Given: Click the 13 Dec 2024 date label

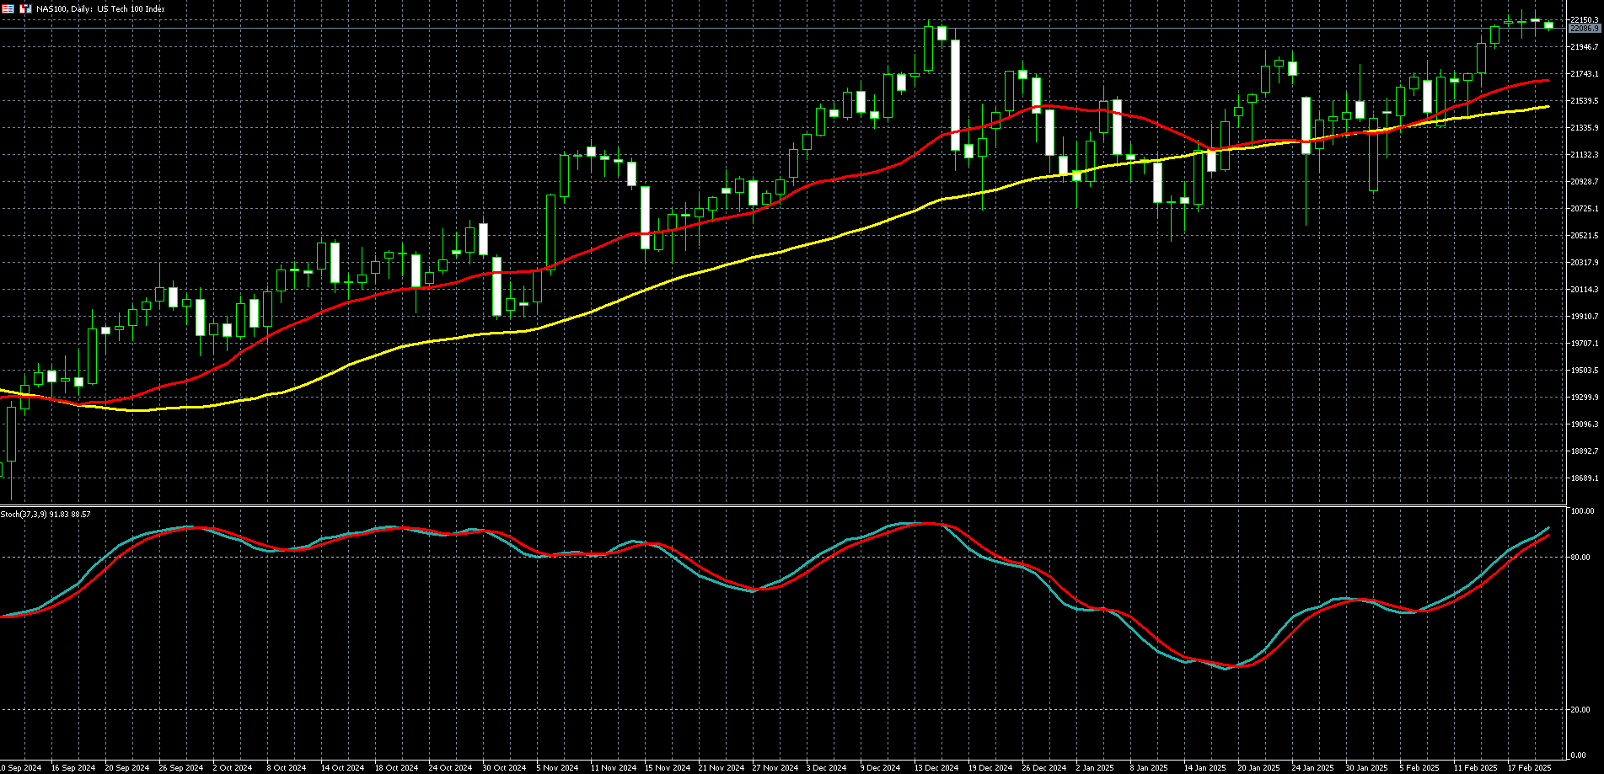Looking at the screenshot, I should point(936,768).
